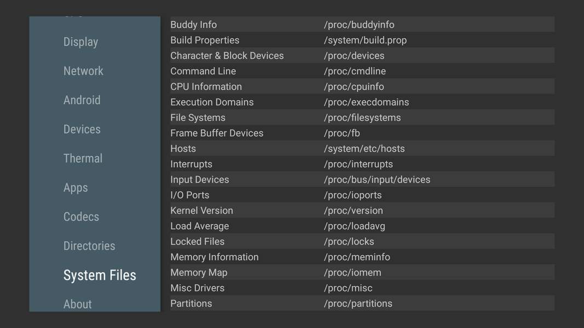
Task: Go to Directories in the sidebar
Action: click(x=89, y=246)
